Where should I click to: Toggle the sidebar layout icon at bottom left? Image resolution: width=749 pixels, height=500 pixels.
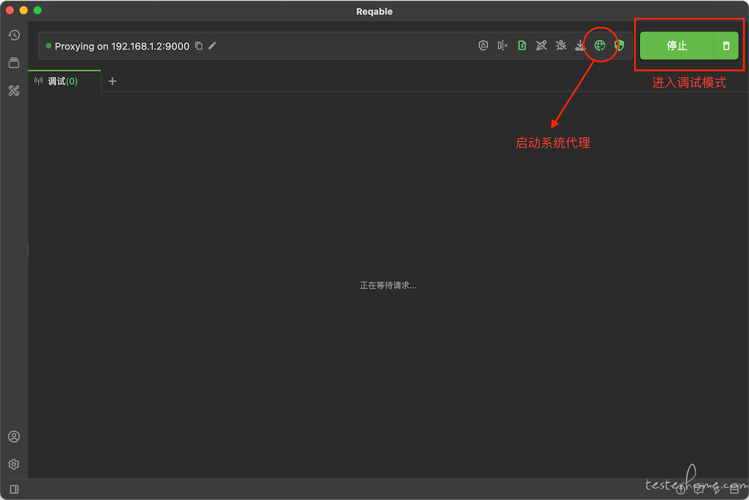(x=14, y=489)
